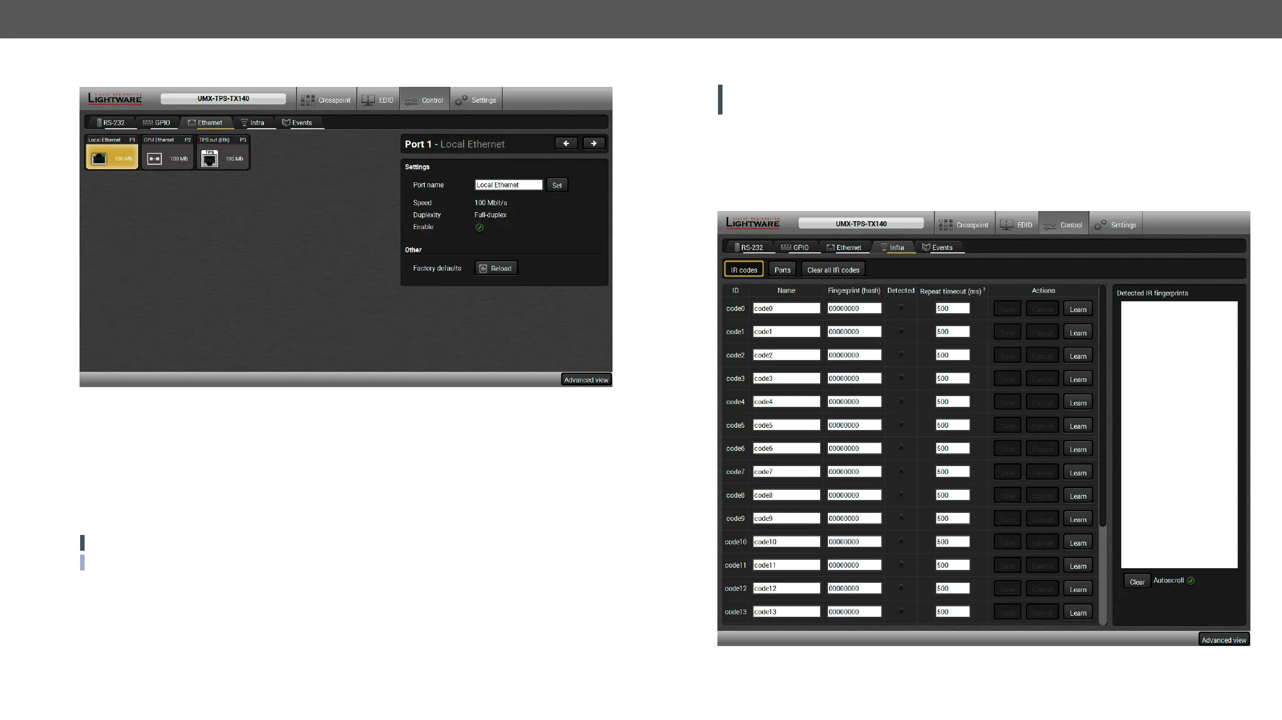Click help superscript next to Repeat timeout

click(984, 289)
